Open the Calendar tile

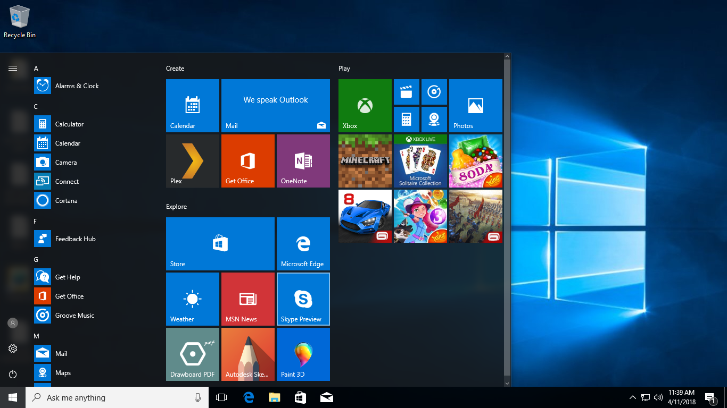tap(193, 106)
